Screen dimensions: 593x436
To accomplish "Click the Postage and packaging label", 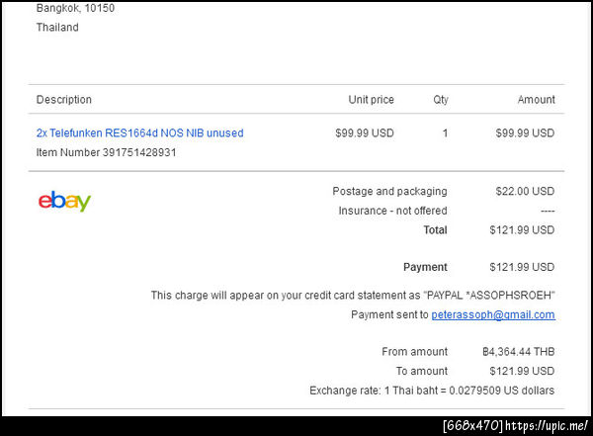I will 389,191.
